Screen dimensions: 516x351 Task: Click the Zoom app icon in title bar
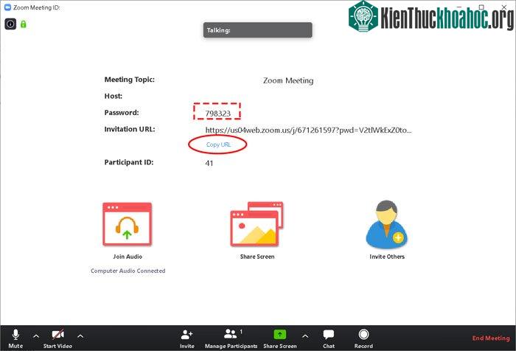tap(7, 7)
